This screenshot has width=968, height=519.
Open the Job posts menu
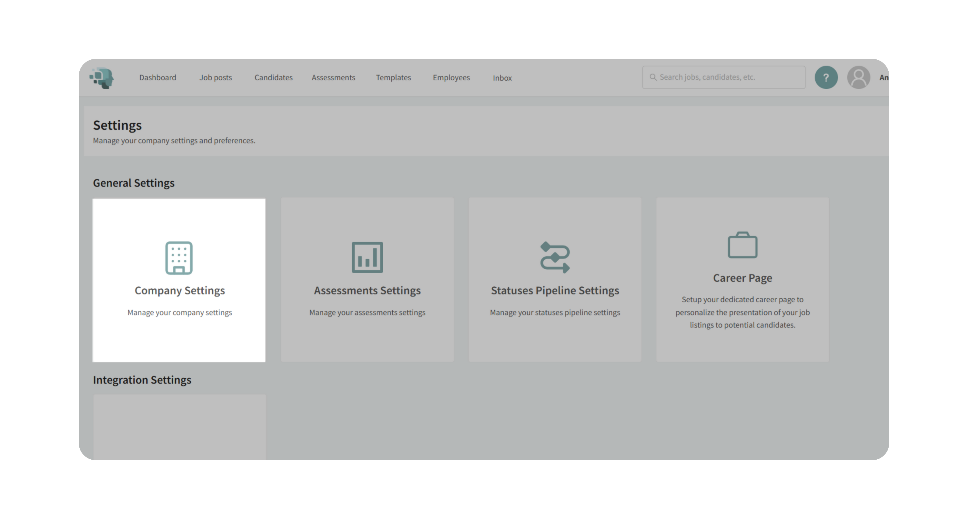tap(215, 78)
